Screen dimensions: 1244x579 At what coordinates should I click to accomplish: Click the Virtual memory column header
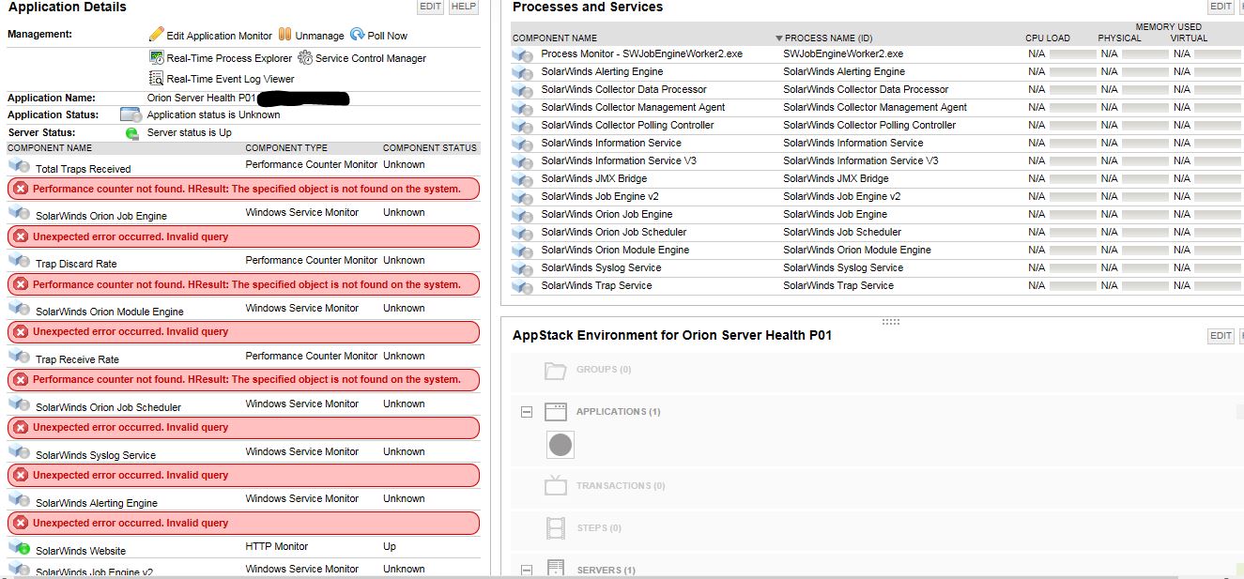1189,38
